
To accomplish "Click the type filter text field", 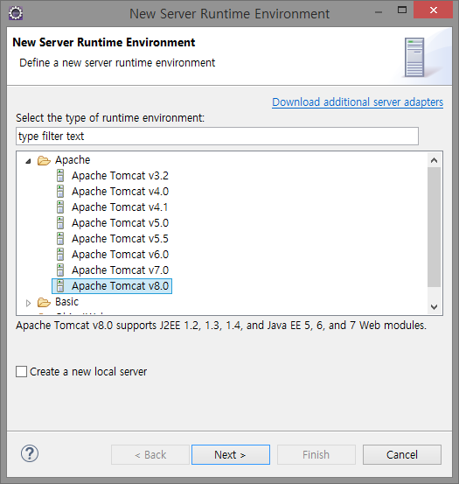I will (x=217, y=137).
